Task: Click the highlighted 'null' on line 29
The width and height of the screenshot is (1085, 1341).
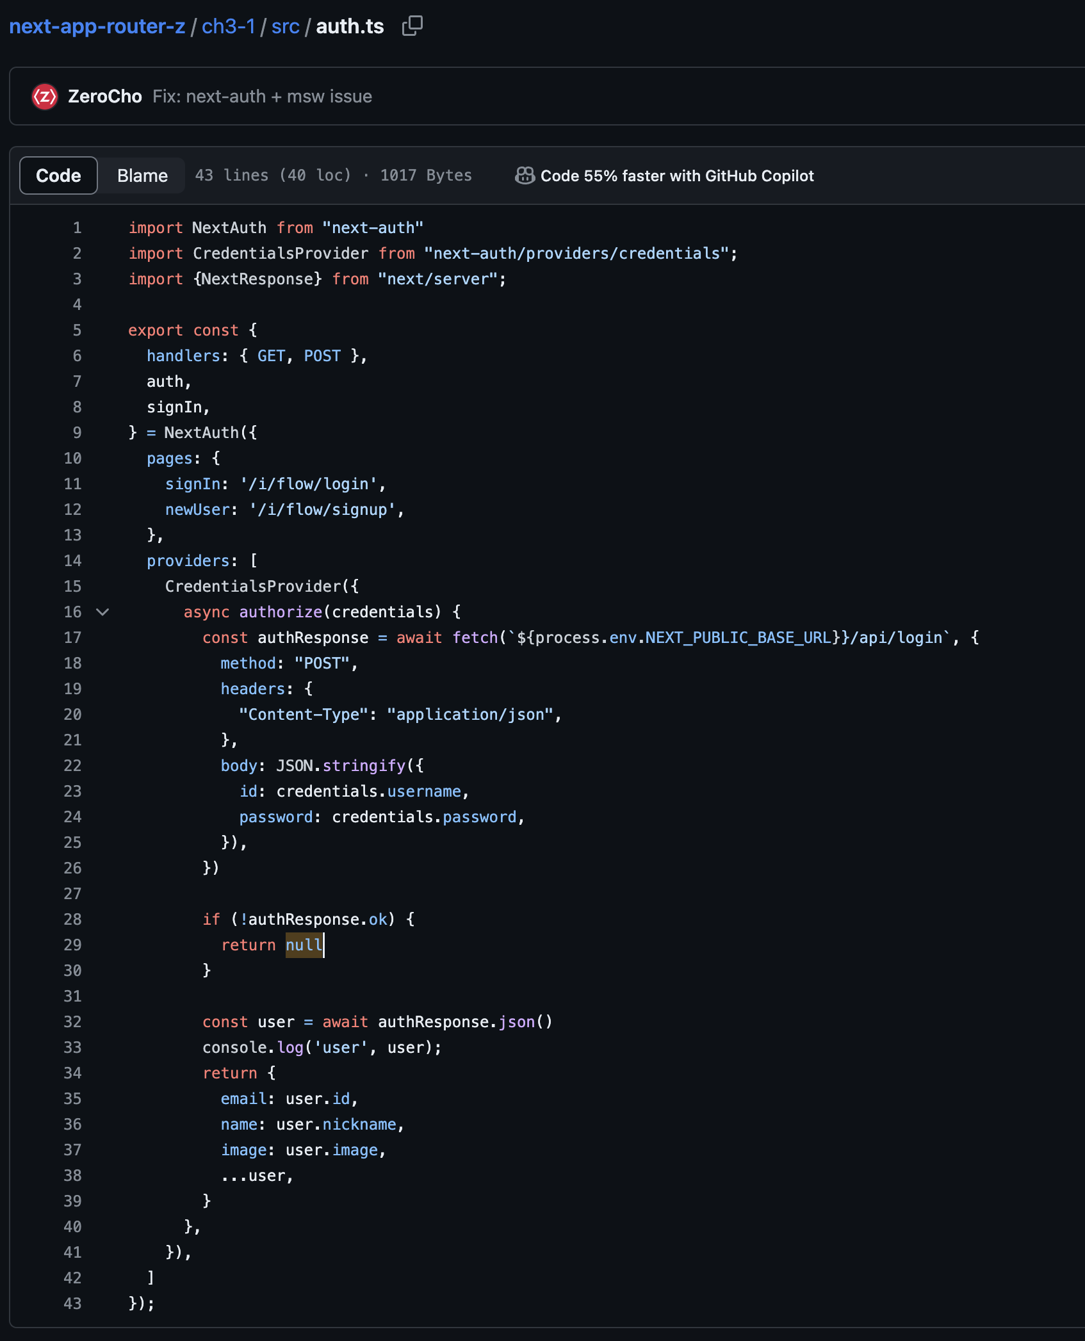Action: tap(304, 945)
